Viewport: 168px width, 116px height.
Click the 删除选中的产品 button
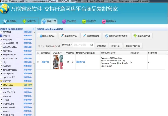pos(133,46)
